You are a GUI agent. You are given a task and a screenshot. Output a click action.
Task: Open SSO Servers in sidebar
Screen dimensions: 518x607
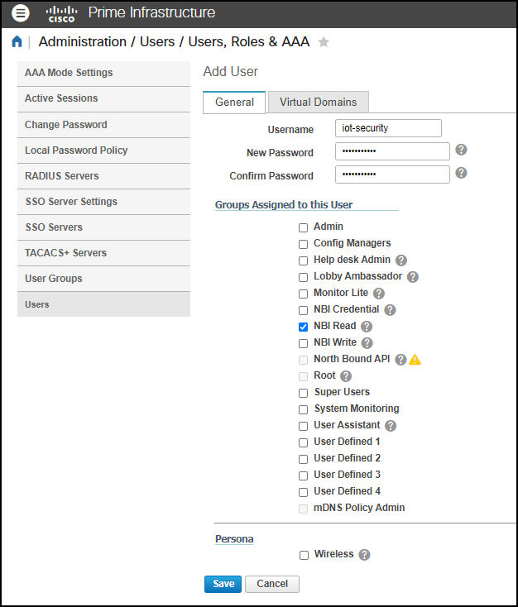tap(103, 227)
